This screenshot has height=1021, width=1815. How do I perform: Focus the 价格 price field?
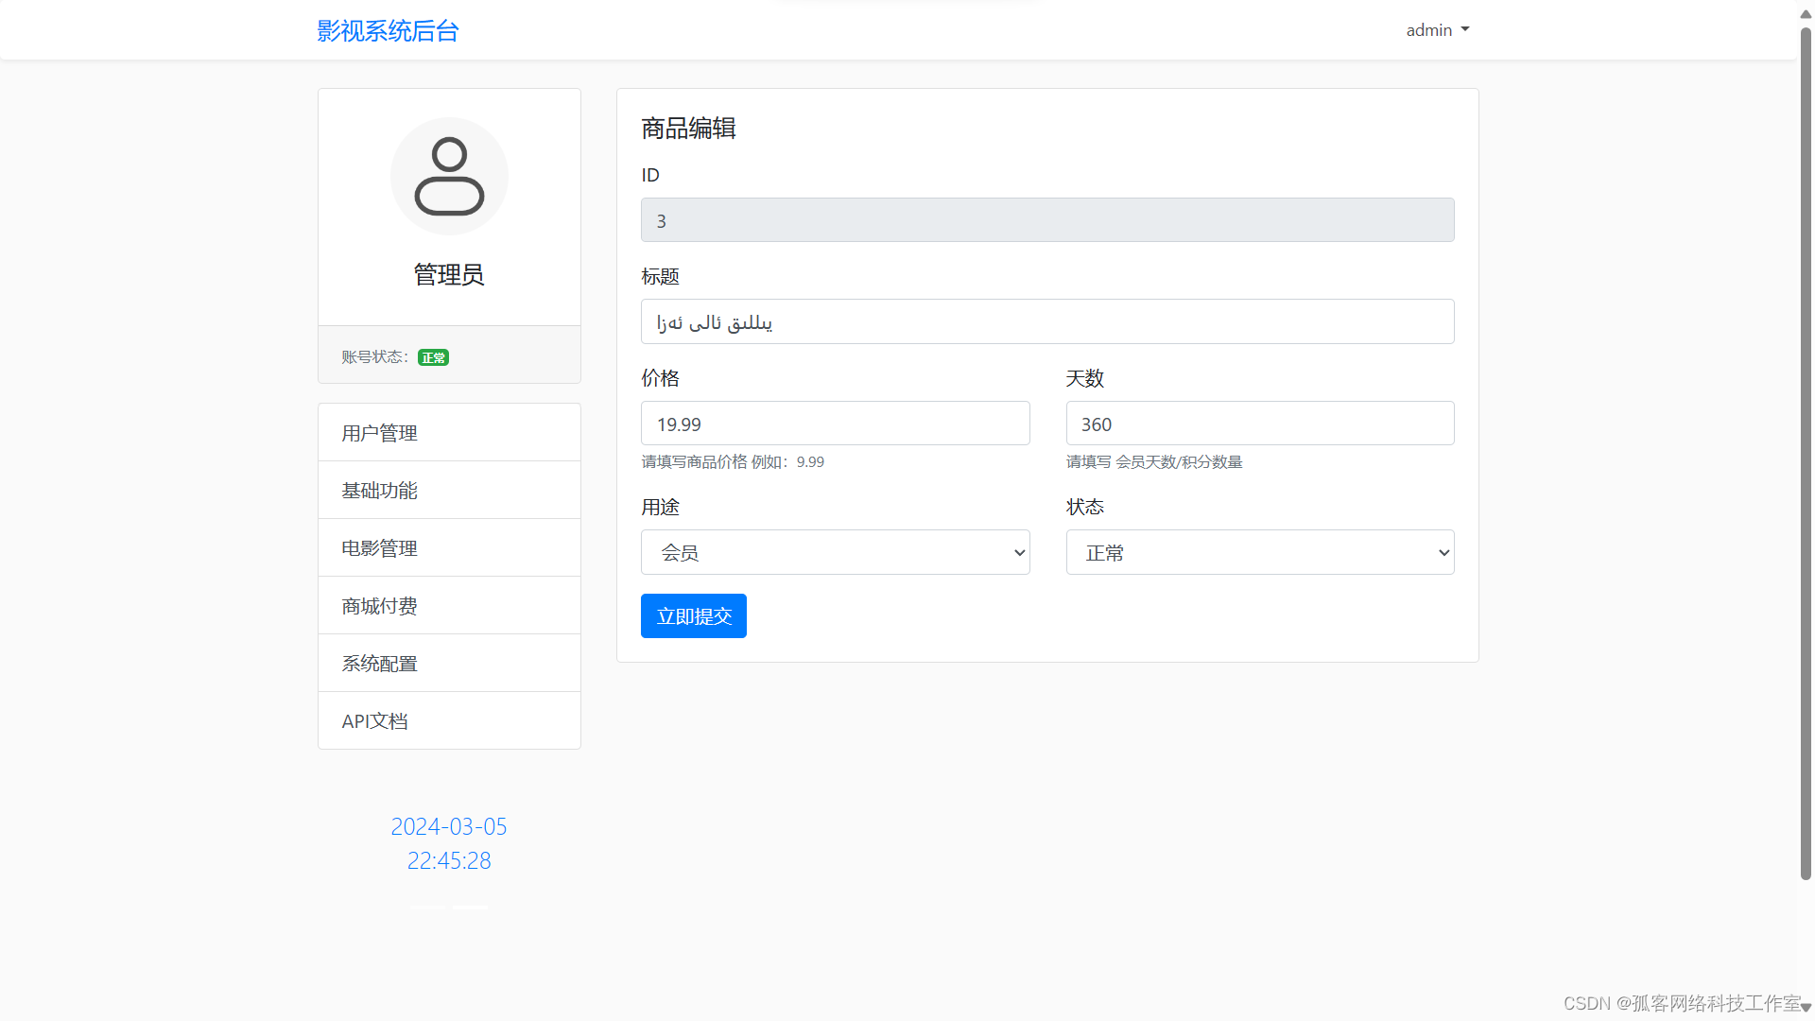click(836, 424)
